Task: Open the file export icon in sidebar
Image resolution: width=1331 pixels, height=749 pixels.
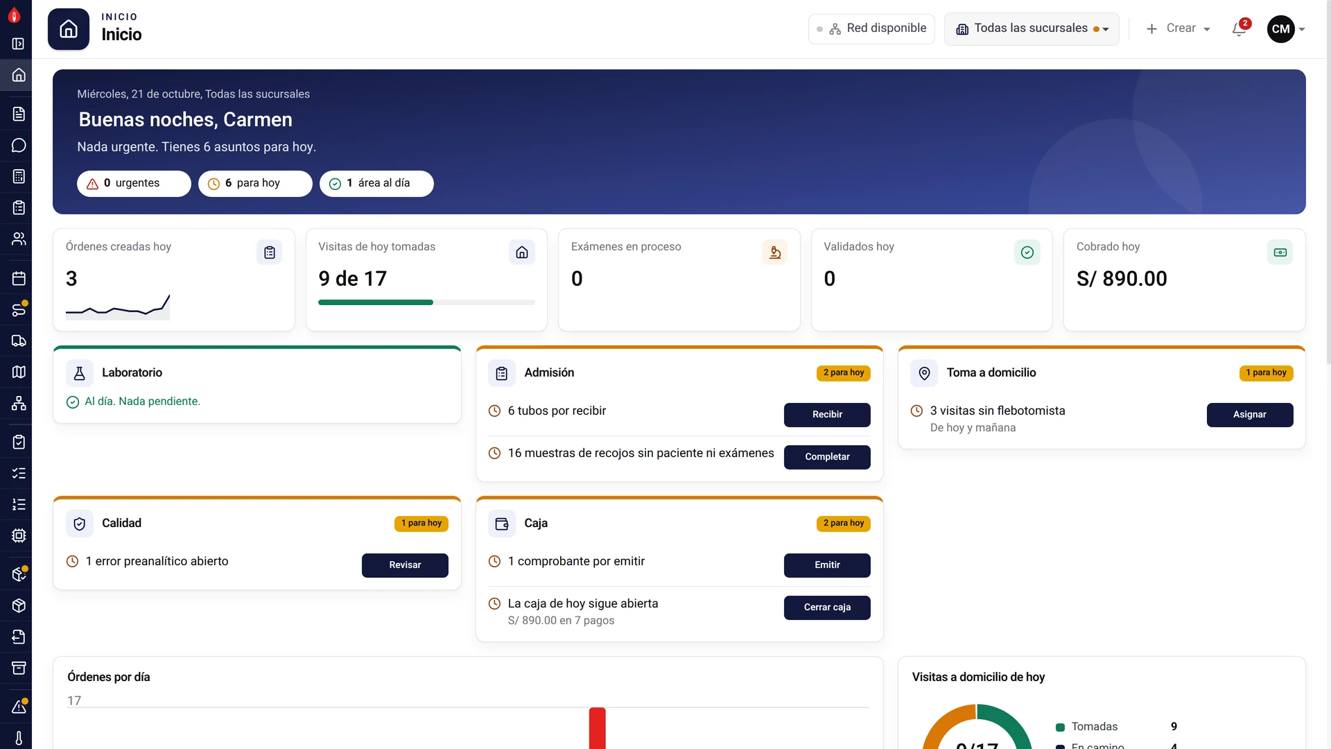Action: [x=19, y=637]
